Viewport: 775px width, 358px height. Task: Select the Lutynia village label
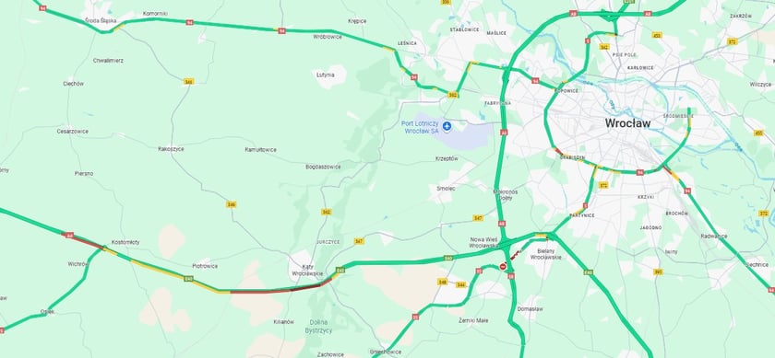coord(326,75)
